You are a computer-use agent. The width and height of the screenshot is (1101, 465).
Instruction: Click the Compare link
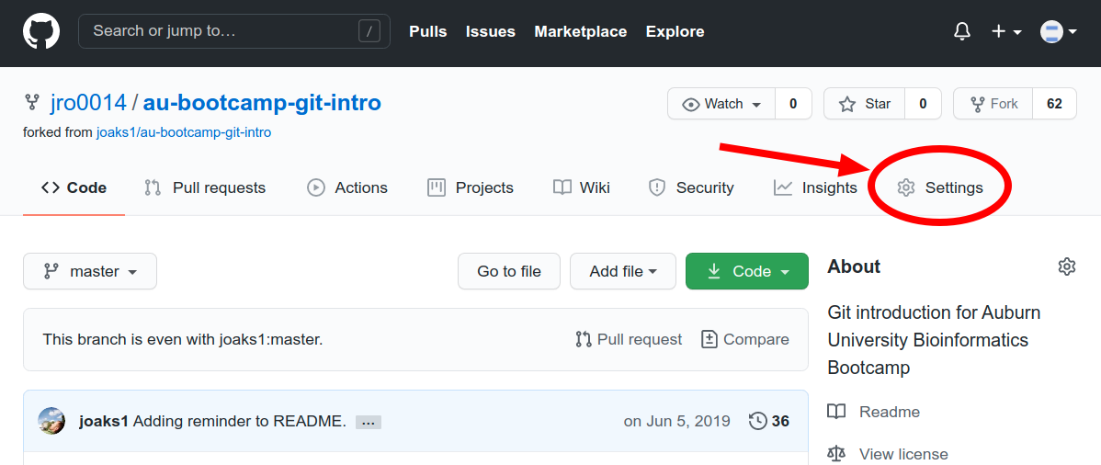point(745,339)
